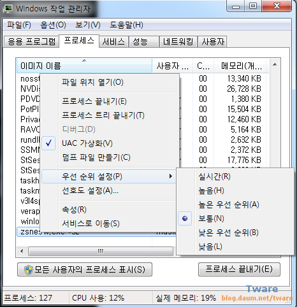Image resolution: width=297 pixels, height=307 pixels.
Task: Open 선호도 설정(A)... dialog
Action: pyautogui.click(x=108, y=190)
